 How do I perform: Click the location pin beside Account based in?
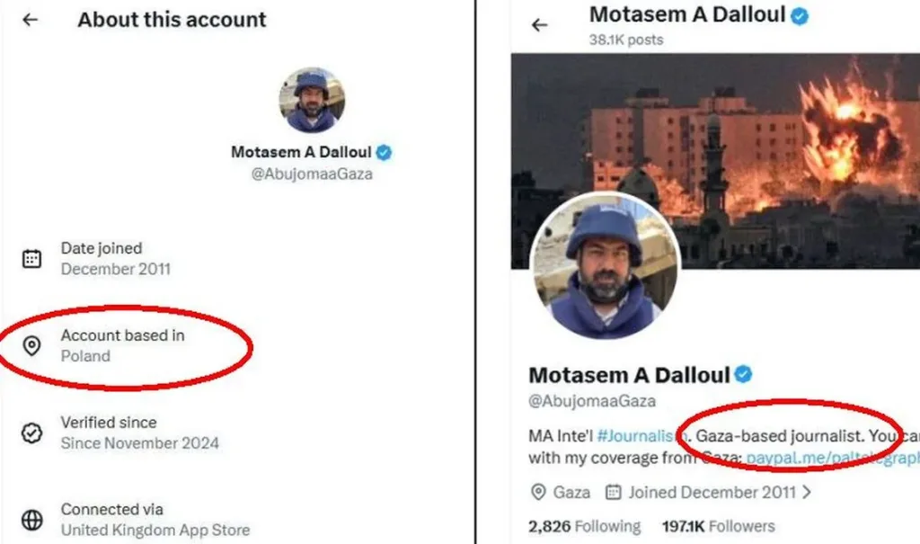pyautogui.click(x=32, y=345)
